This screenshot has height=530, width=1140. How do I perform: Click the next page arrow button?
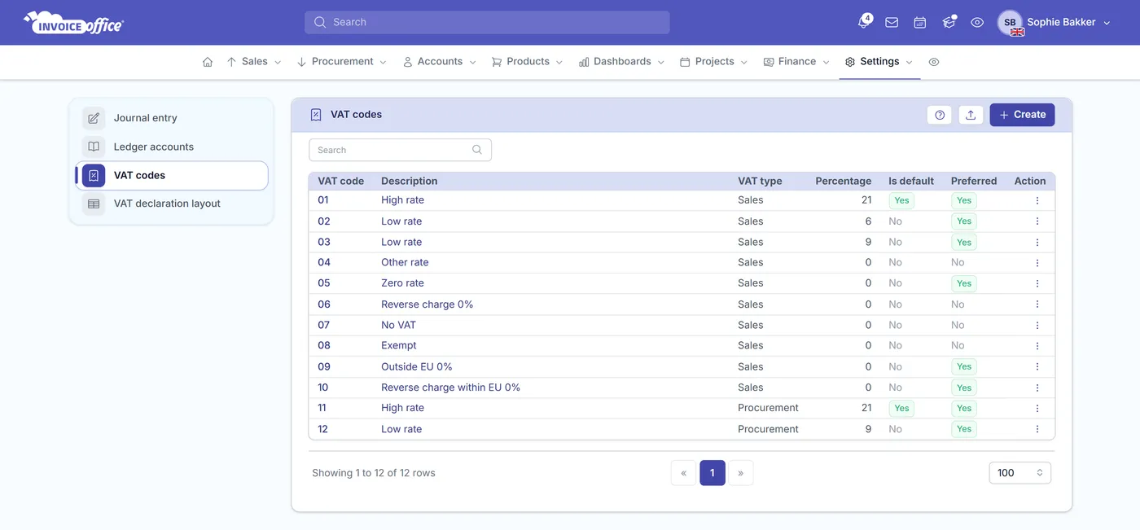(x=740, y=473)
